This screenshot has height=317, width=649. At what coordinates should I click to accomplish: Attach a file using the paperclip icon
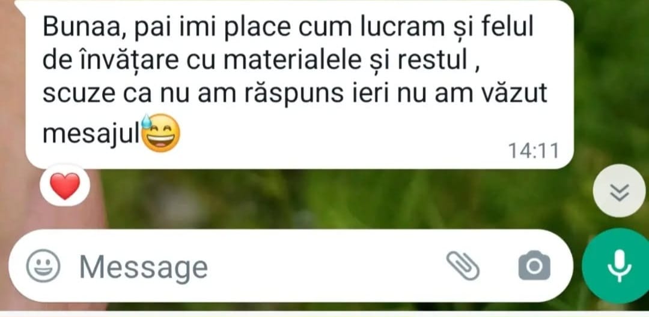[463, 266]
